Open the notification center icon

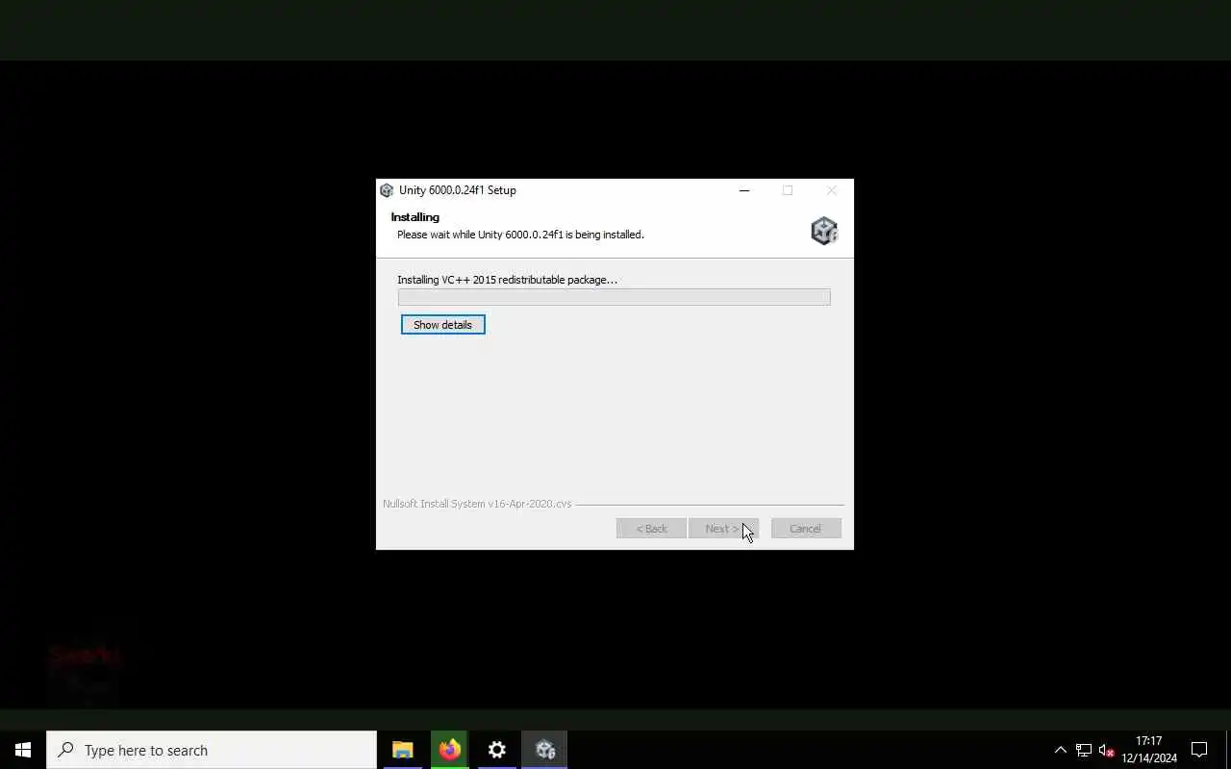click(x=1199, y=750)
